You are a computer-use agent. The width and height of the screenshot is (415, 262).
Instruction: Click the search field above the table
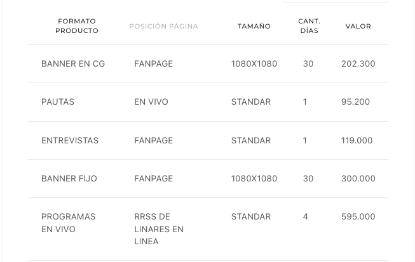[336, 1]
